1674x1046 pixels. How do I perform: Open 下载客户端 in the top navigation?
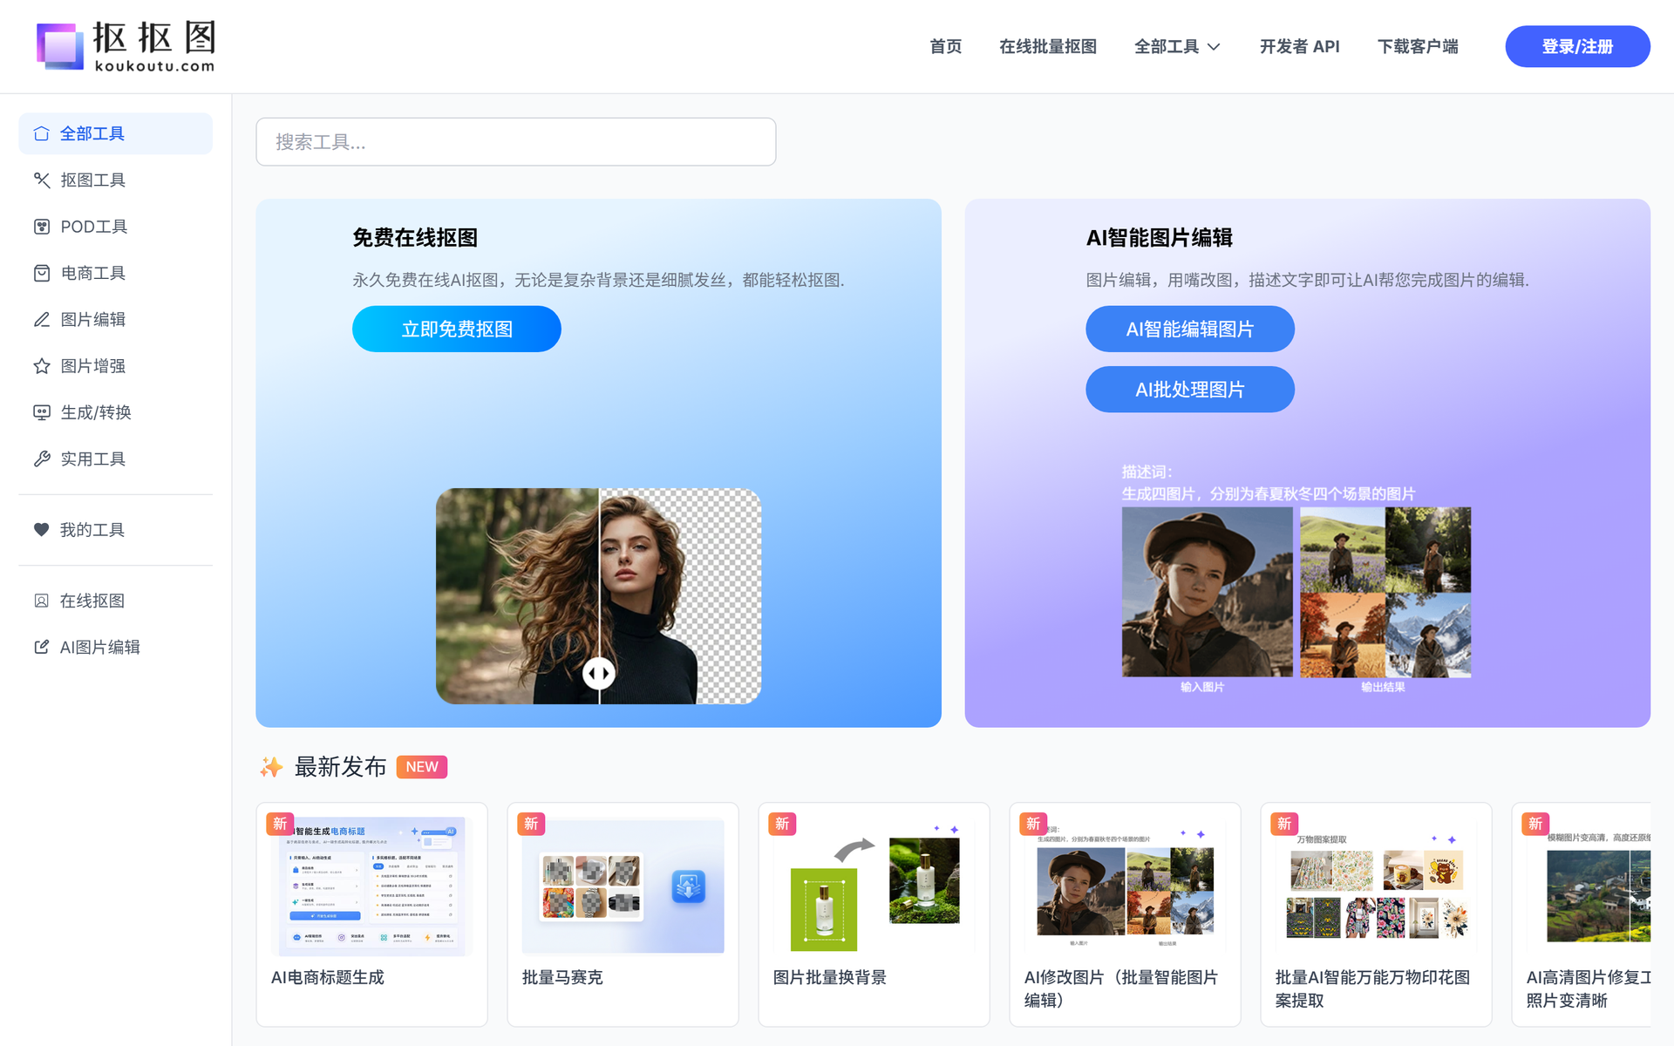(1418, 46)
